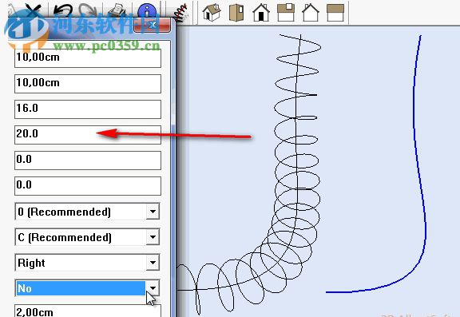Click the Print icon in the toolbar
The height and width of the screenshot is (317, 460).
tap(117, 11)
